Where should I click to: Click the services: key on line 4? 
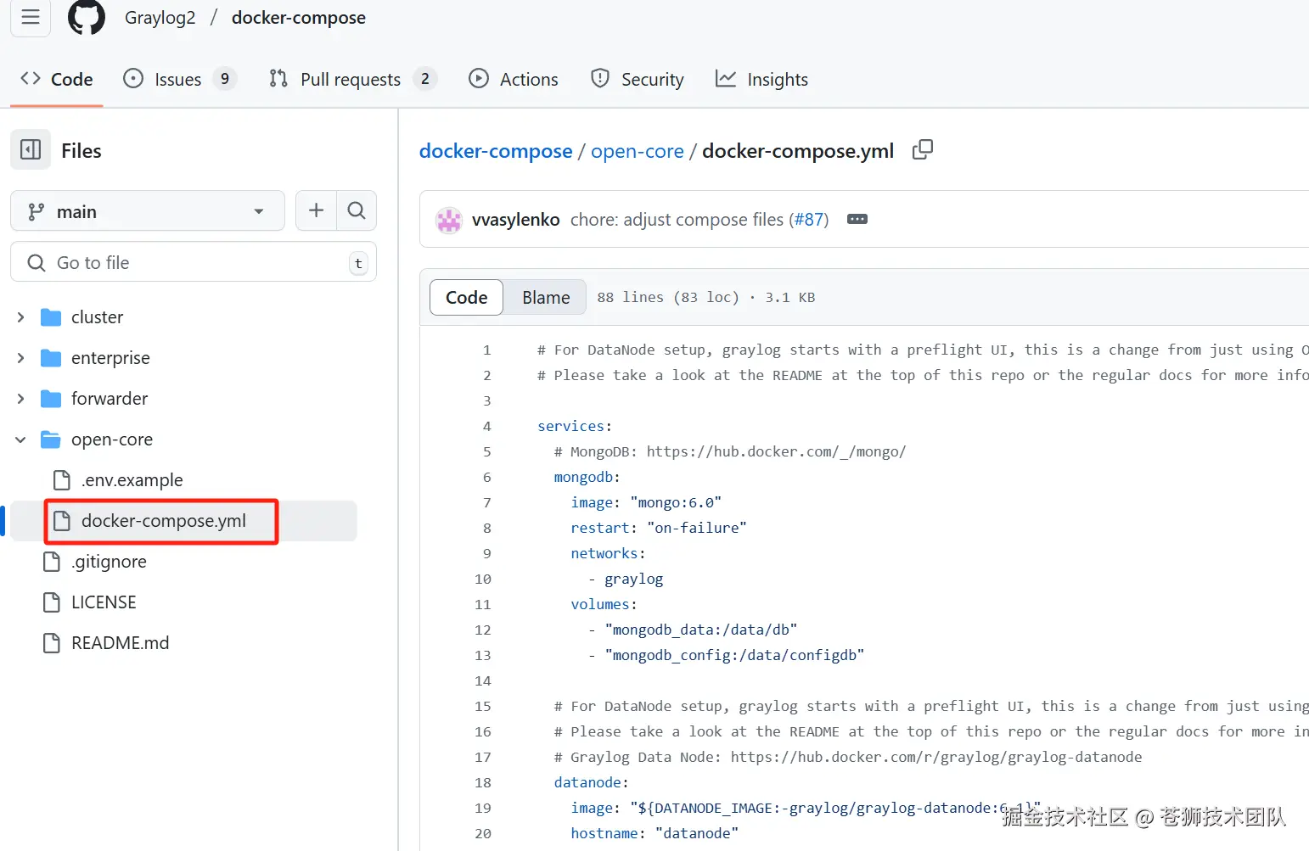click(x=575, y=426)
